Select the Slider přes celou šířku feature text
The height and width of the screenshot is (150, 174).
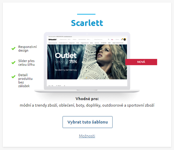point(26,63)
